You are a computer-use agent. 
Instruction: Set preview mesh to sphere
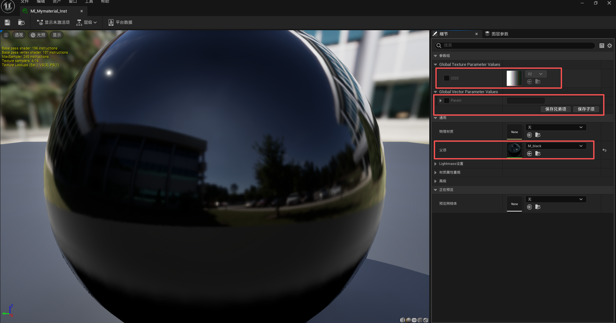pyautogui.click(x=408, y=320)
